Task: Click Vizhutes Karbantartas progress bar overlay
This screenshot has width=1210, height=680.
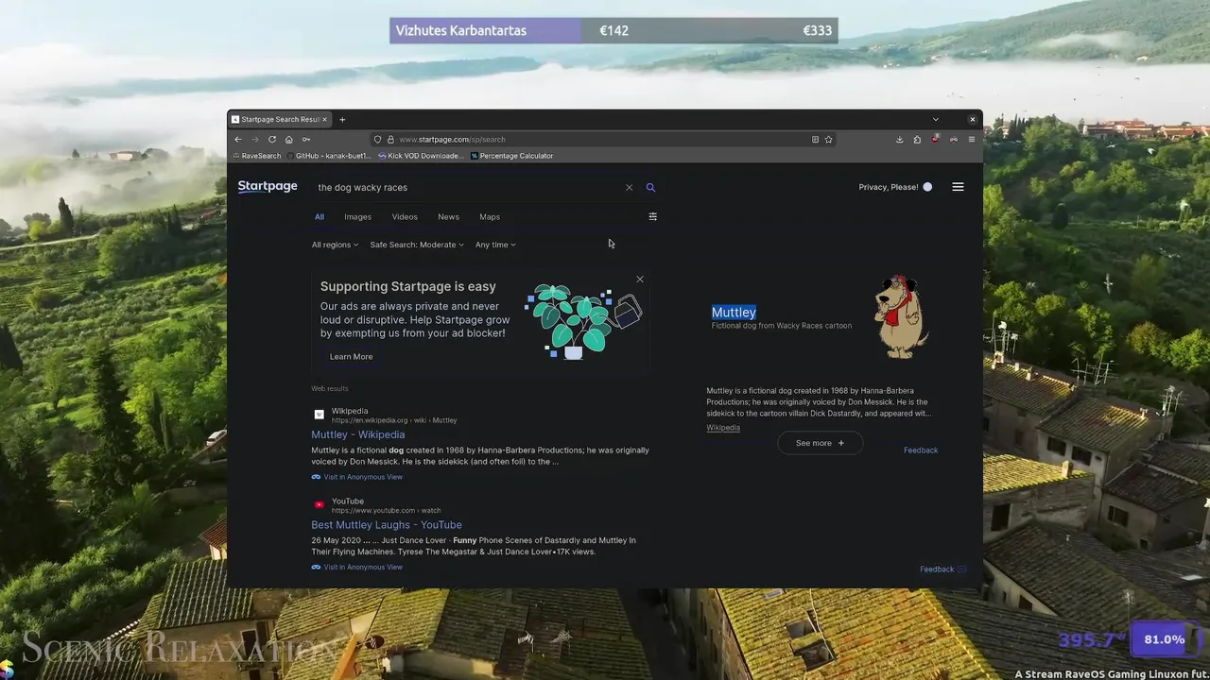Action: [x=614, y=30]
